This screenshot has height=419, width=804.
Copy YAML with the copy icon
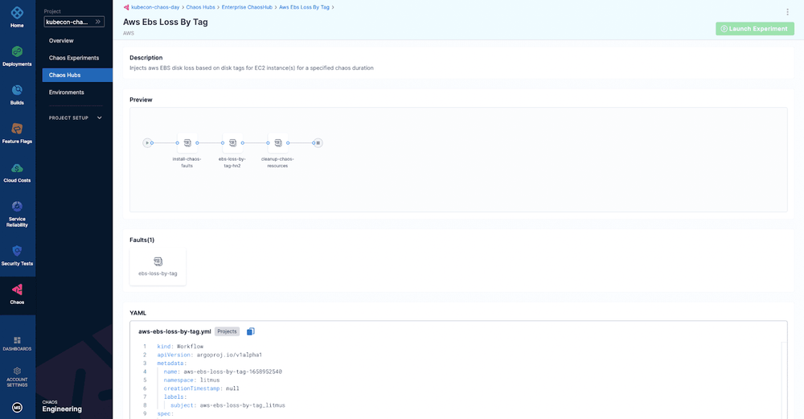click(250, 331)
